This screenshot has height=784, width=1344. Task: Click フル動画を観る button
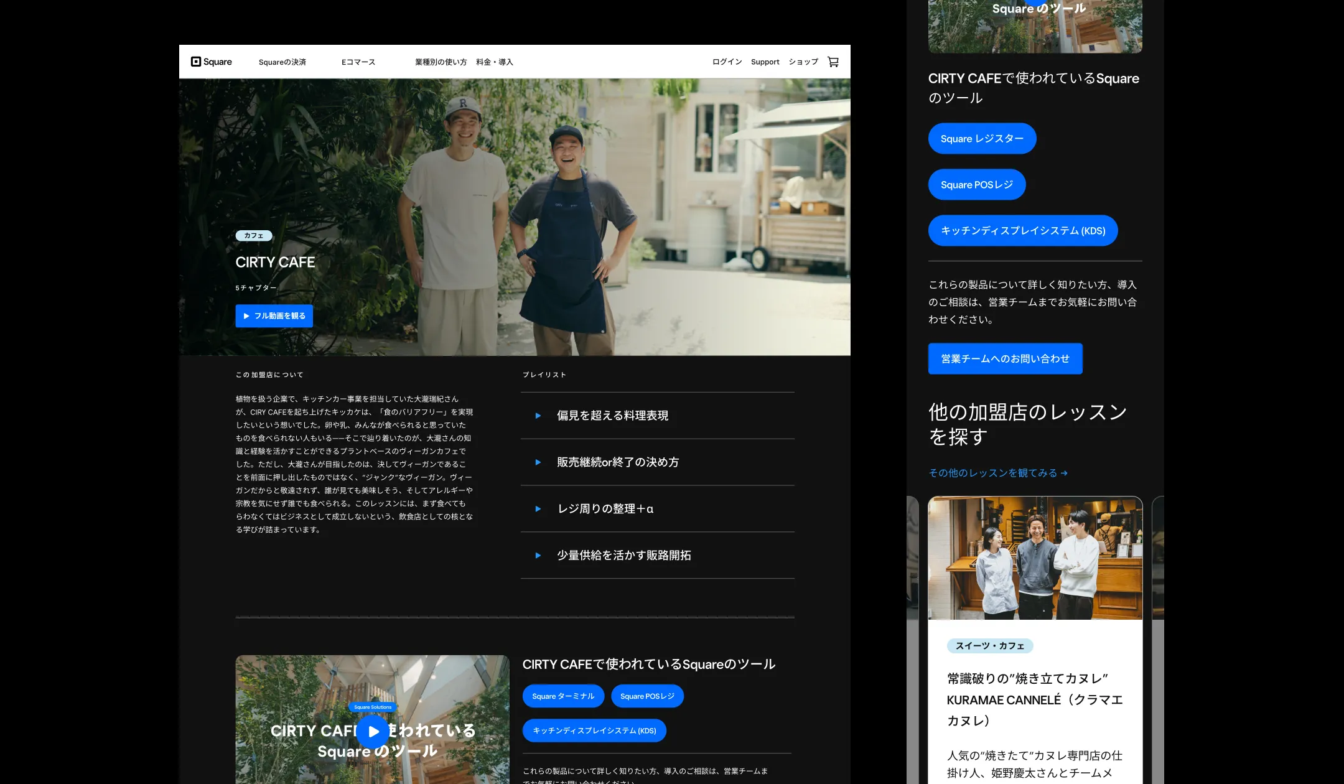pos(274,316)
